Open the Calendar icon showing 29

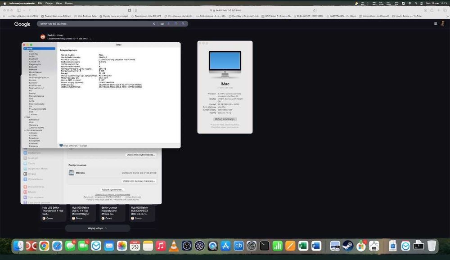[x=135, y=246]
